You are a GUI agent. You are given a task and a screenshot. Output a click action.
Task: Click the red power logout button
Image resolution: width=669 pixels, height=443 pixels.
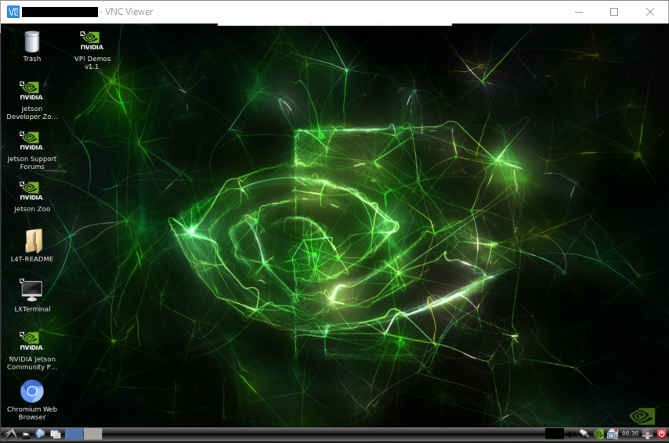pyautogui.click(x=661, y=434)
